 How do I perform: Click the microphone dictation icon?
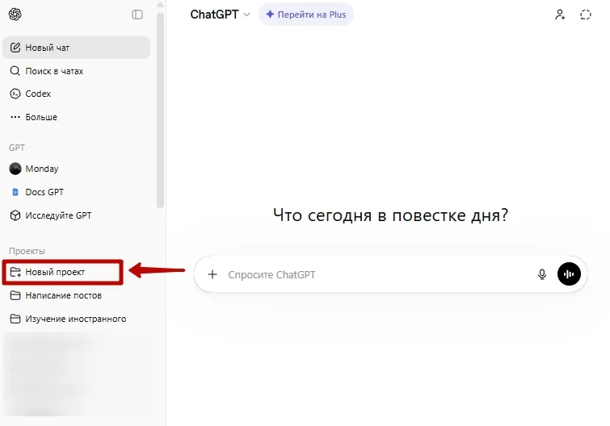point(542,274)
